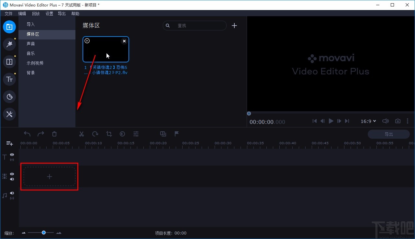This screenshot has width=415, height=239.
Task: Click the media search field 查找
Action: (195, 26)
